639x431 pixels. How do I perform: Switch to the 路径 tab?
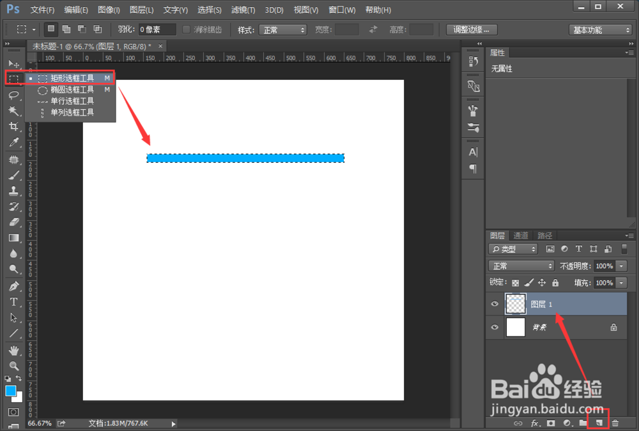pos(544,236)
